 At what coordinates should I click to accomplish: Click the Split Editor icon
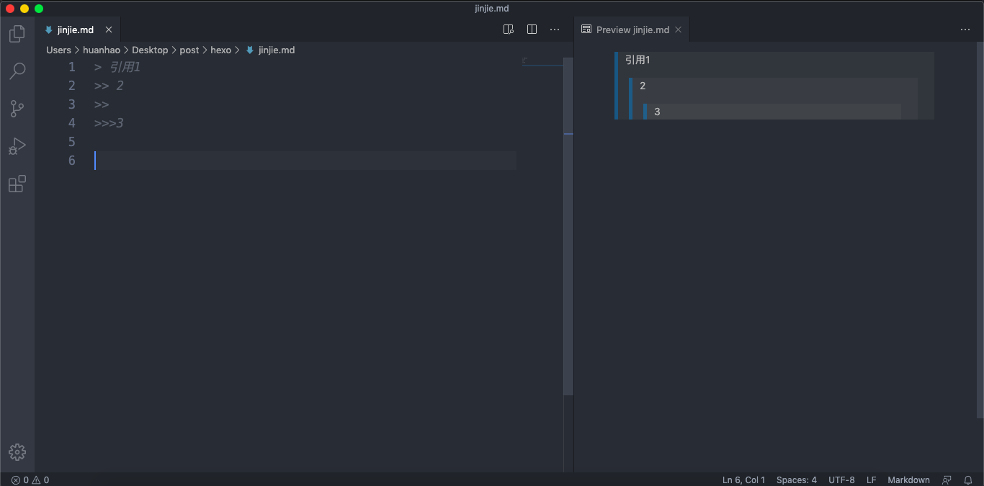[x=532, y=30]
